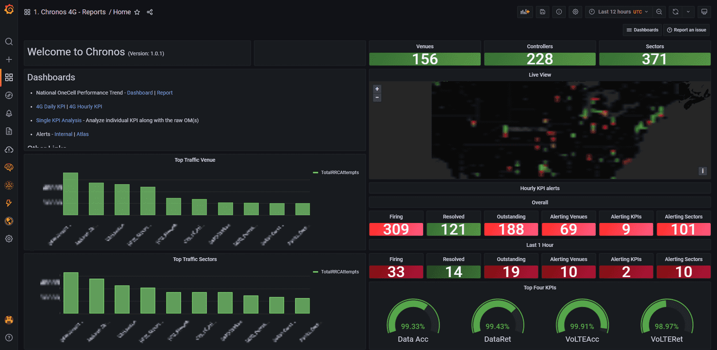Open the machine learning brain icon
Screen dimensions: 717x350
[x=8, y=167]
